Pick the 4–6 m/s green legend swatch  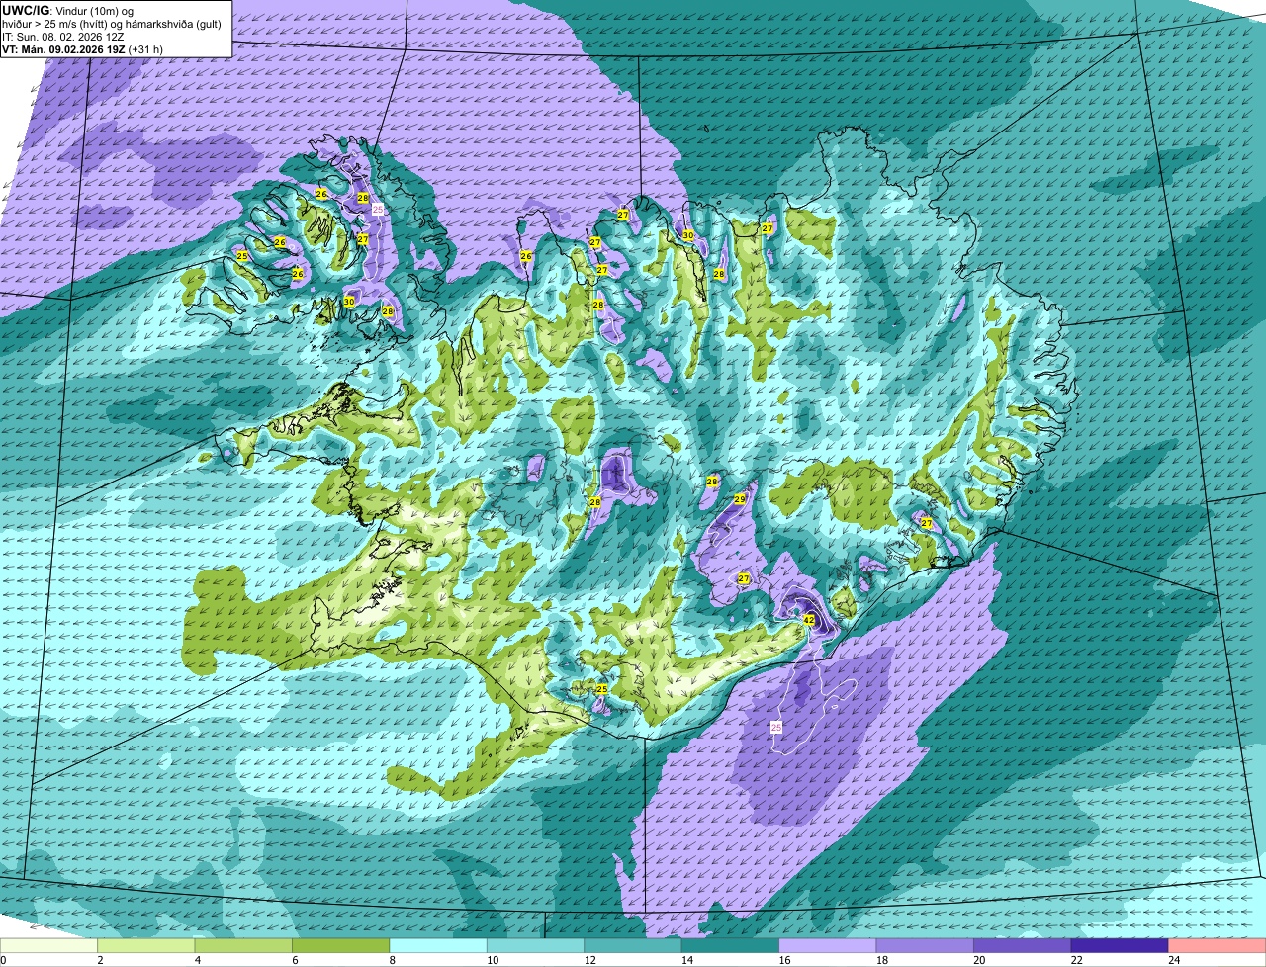(244, 946)
